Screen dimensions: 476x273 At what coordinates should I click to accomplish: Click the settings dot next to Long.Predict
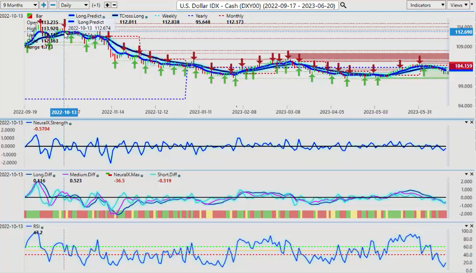pos(104,17)
